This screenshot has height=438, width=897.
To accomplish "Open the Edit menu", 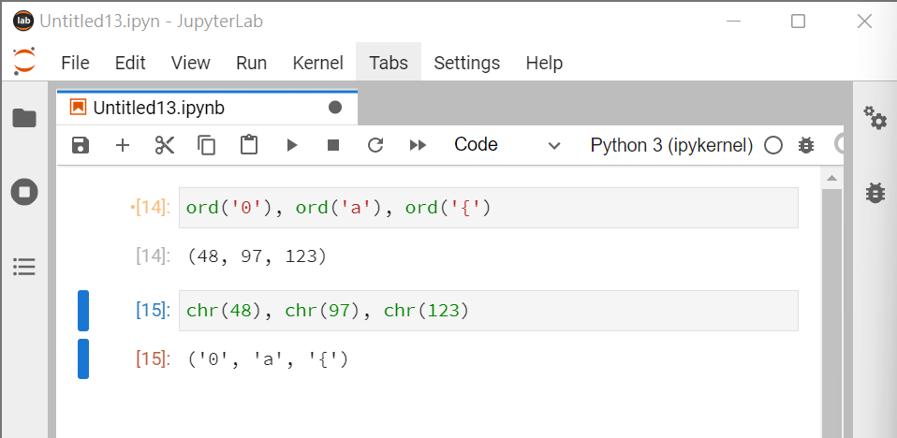I will pyautogui.click(x=130, y=63).
